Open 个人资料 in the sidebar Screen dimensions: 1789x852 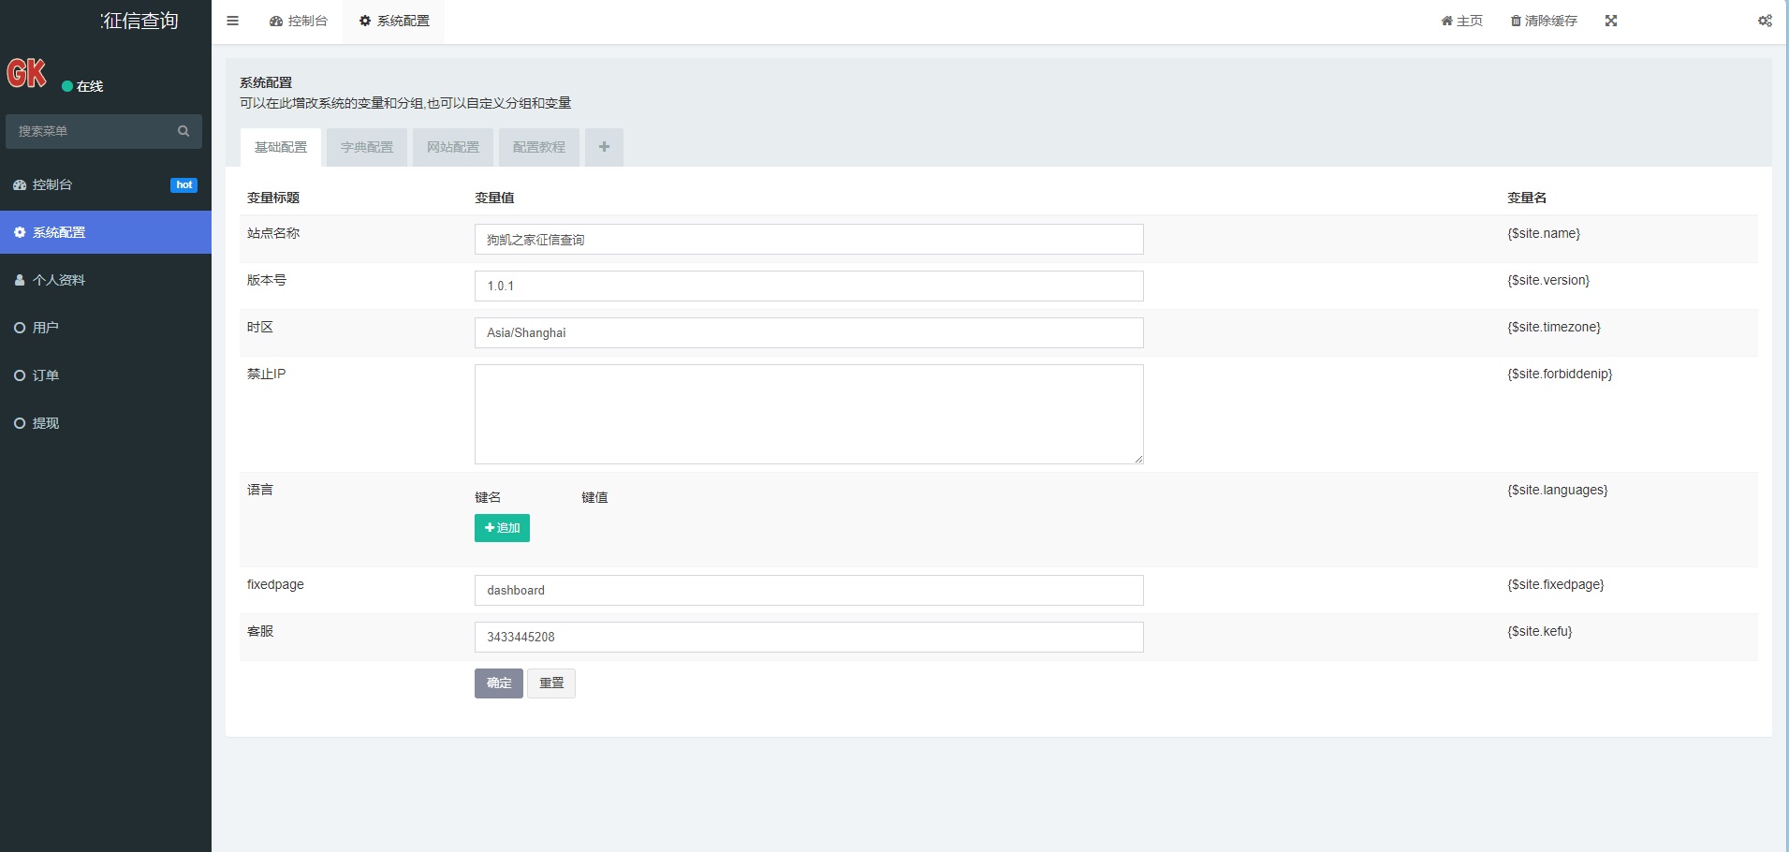coord(58,280)
